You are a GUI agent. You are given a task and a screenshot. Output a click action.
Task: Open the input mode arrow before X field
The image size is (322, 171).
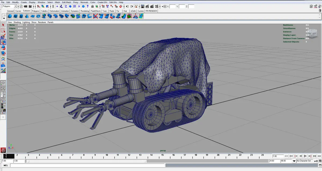(x=163, y=6)
